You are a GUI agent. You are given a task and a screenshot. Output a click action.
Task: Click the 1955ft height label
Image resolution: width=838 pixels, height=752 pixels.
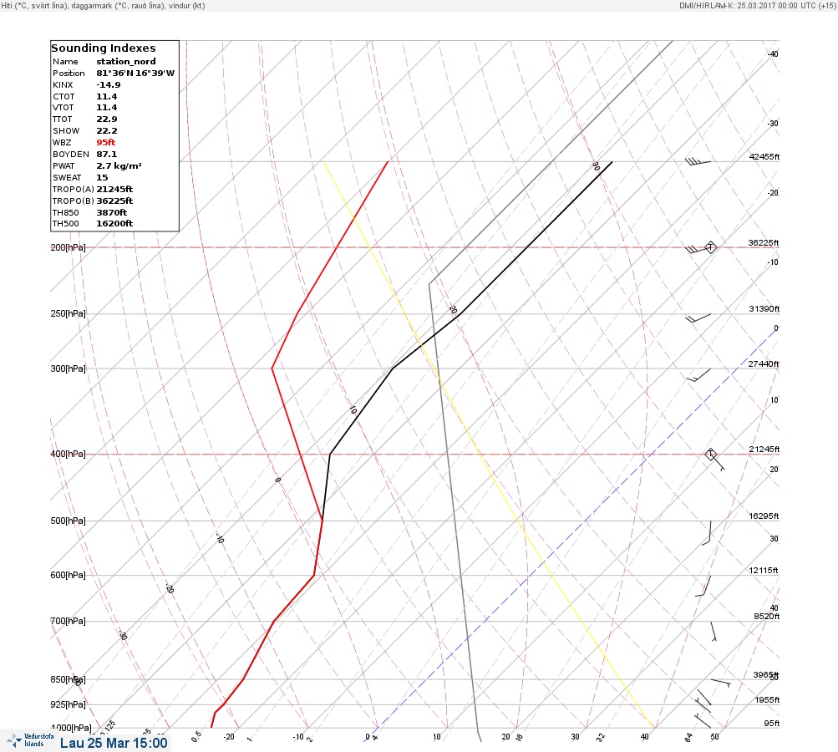coord(767,700)
